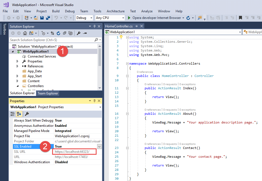Click the Open File folder icon
The image size is (262, 181).
36,18
